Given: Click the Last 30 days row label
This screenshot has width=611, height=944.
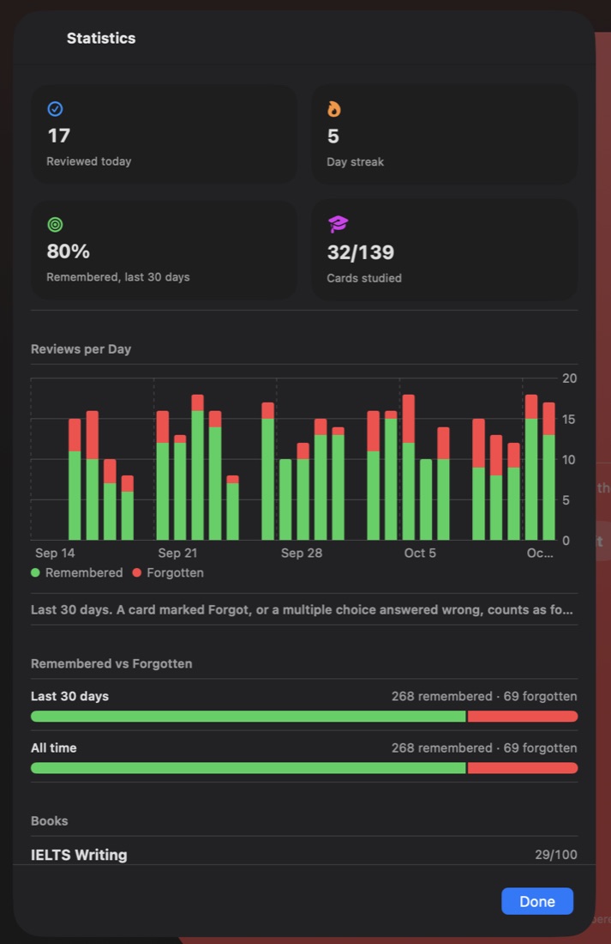Looking at the screenshot, I should click(69, 696).
